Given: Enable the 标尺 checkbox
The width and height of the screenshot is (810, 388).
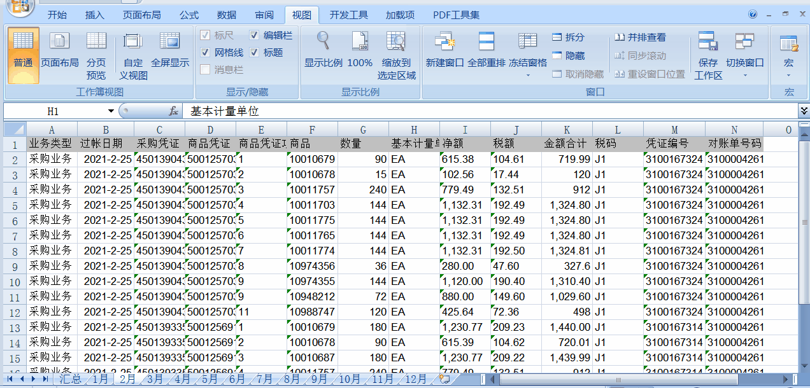Looking at the screenshot, I should (205, 36).
